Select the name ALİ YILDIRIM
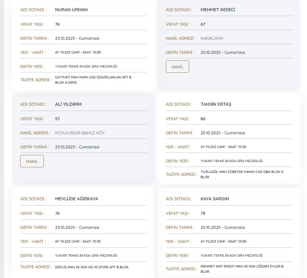This screenshot has height=278, width=307. [x=68, y=104]
